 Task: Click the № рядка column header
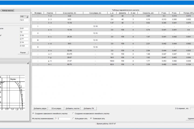pos(38,13)
